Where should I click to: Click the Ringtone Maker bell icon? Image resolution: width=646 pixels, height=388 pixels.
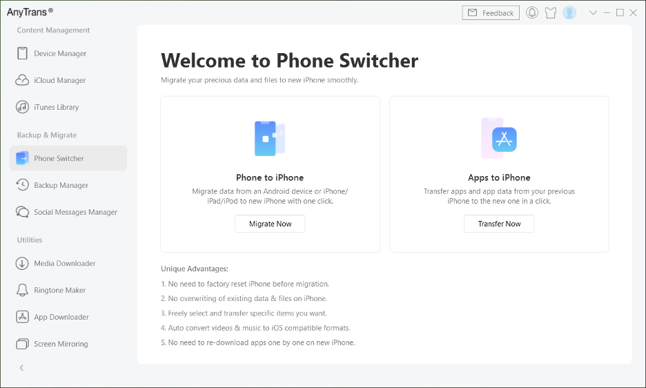tap(22, 290)
